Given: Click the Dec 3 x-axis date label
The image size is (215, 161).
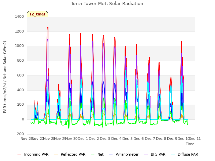Looking at the screenshot, I should 105,139.
